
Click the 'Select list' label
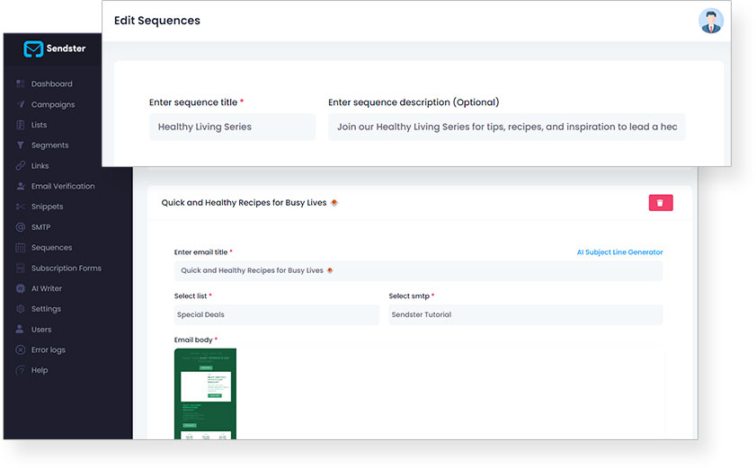coord(191,296)
